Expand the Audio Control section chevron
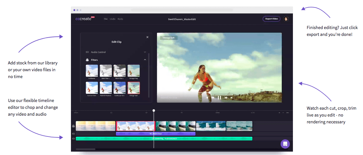 pos(145,52)
